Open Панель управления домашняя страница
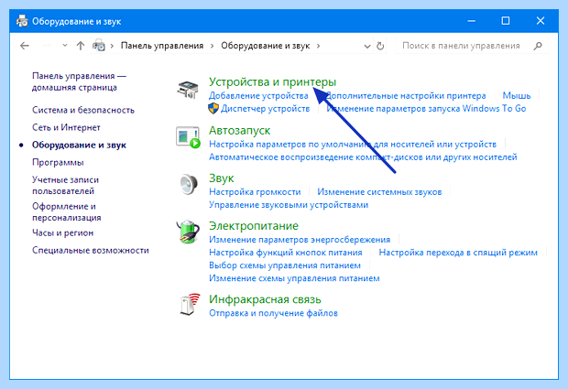This screenshot has height=389, width=568. [79, 81]
